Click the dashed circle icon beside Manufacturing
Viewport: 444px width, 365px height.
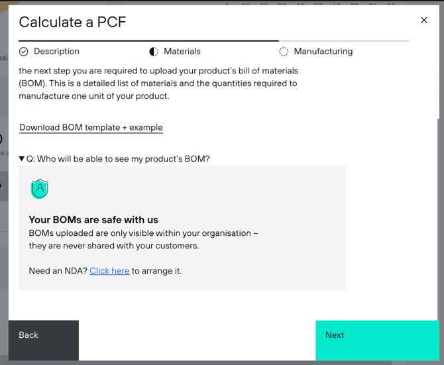tap(284, 52)
